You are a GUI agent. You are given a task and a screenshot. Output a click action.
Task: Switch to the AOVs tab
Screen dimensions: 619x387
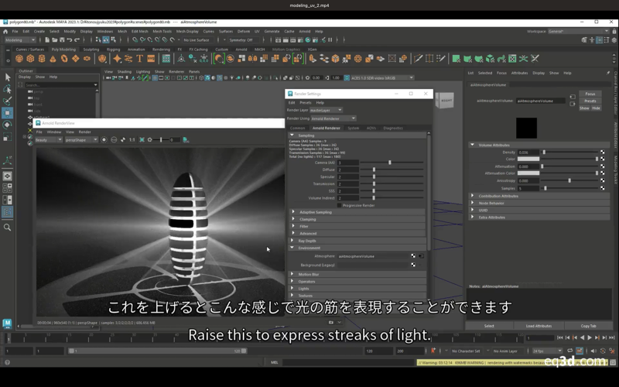pyautogui.click(x=371, y=128)
